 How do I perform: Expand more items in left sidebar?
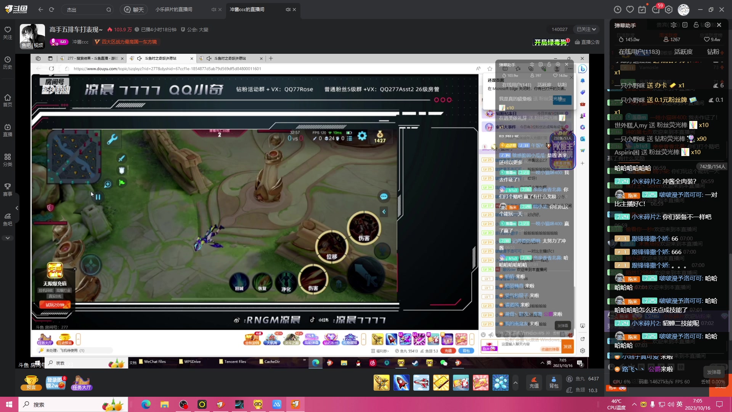(8, 238)
